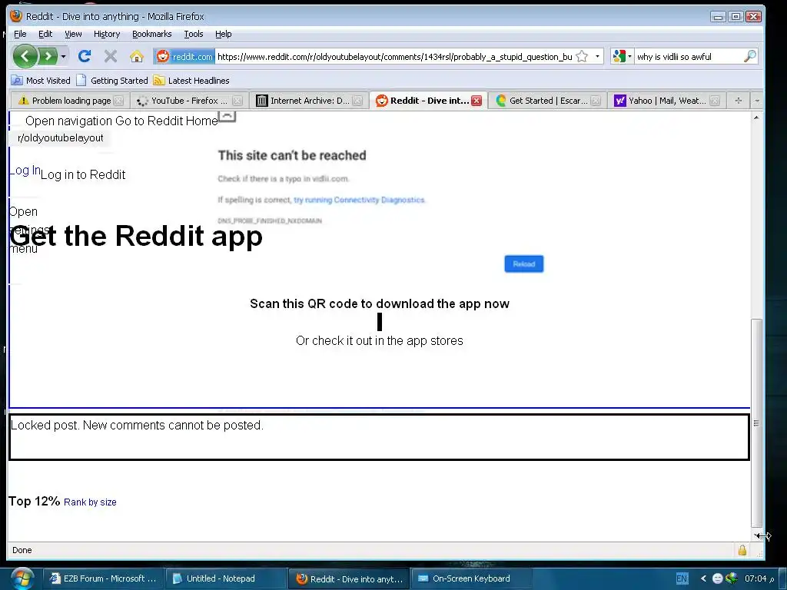This screenshot has height=590, width=787.
Task: Click the 'Locked post. New comments cannot be posted.' text
Action: [x=137, y=425]
